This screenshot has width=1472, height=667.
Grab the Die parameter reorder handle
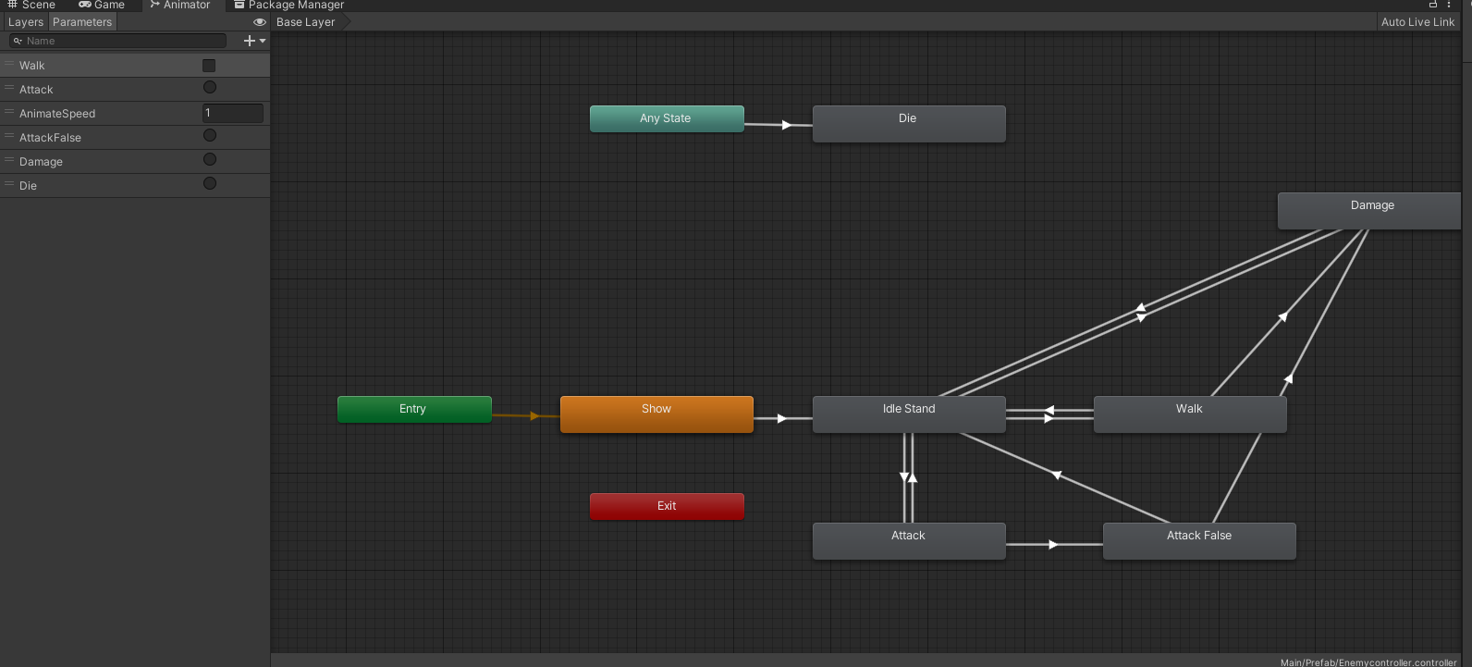click(x=9, y=183)
